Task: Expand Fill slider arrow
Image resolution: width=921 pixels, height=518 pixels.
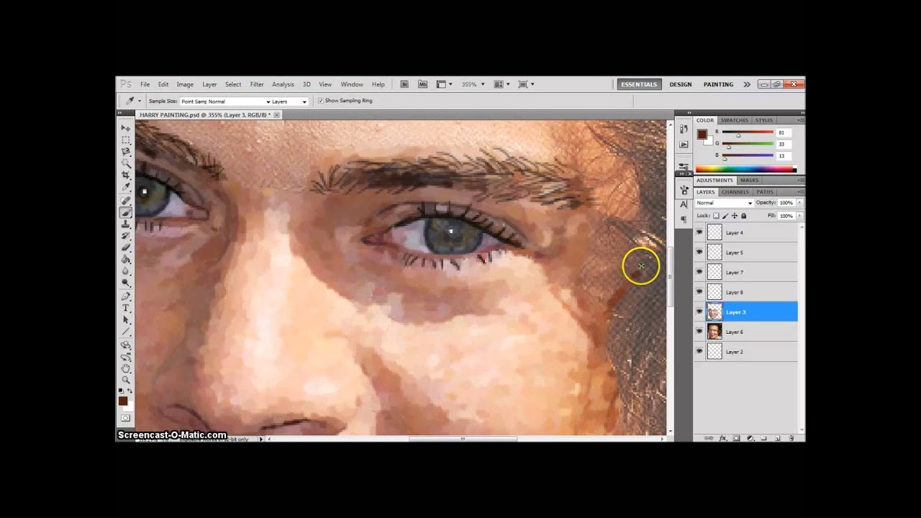Action: 799,216
